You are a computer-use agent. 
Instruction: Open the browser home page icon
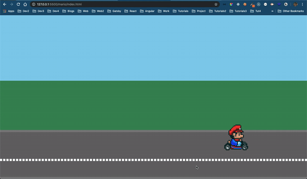[x=25, y=4]
